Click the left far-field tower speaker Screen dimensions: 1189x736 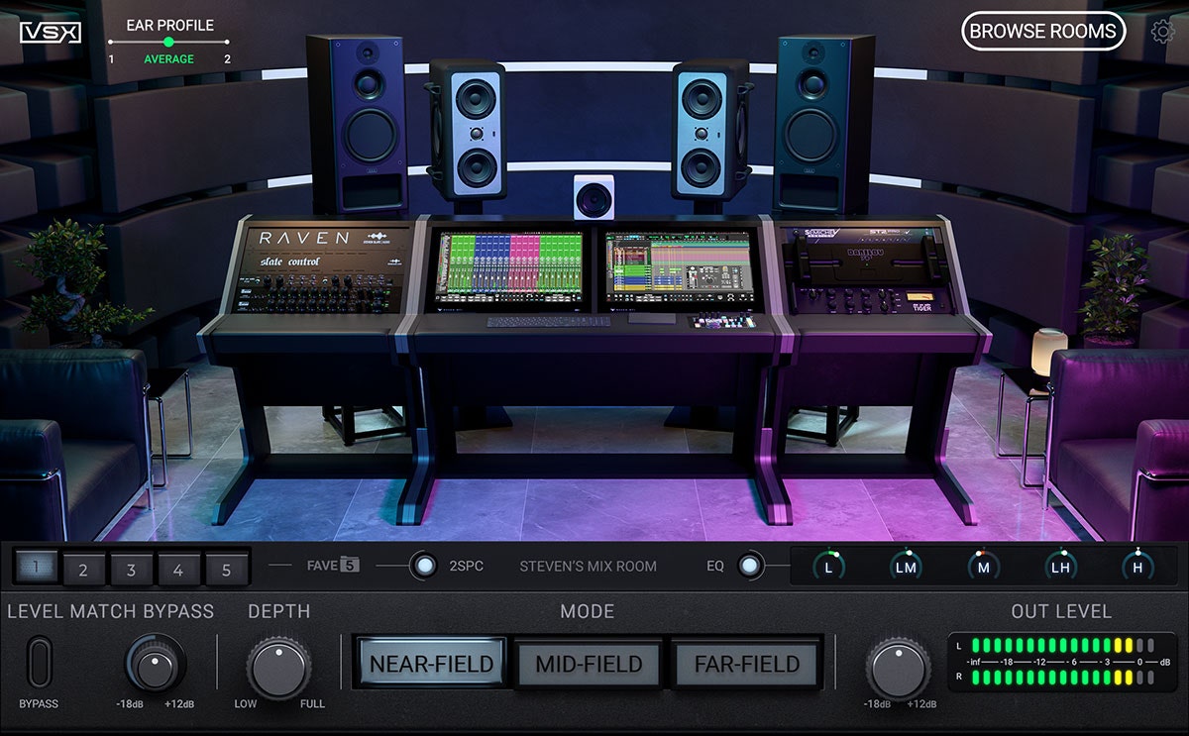(357, 124)
